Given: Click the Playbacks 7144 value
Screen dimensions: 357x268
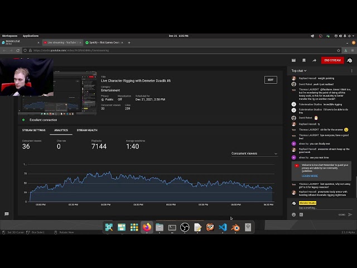Looking at the screenshot, I should 99,146.
